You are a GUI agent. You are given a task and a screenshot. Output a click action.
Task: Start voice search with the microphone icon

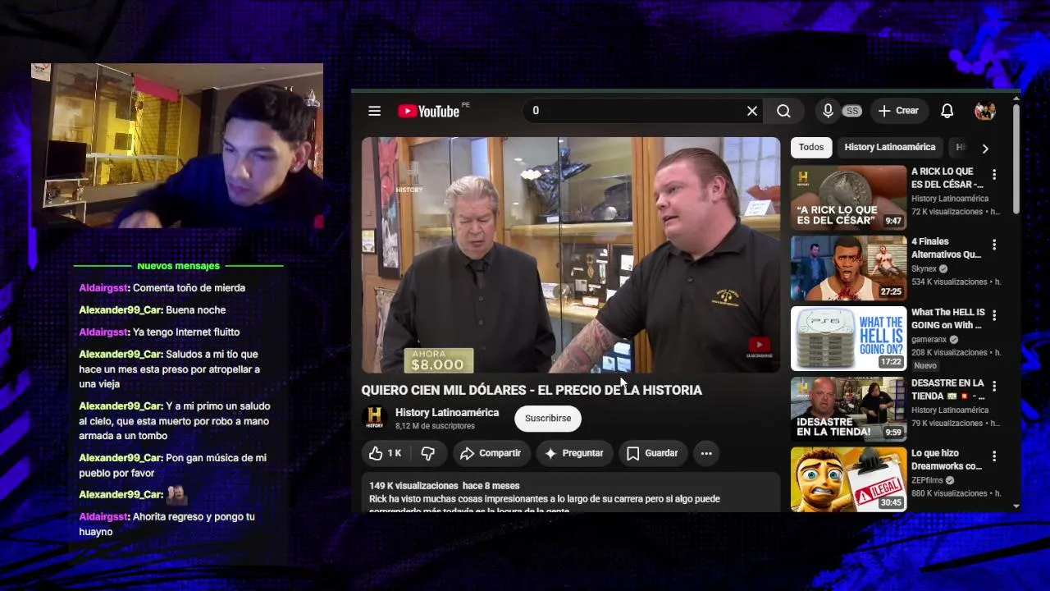828,111
